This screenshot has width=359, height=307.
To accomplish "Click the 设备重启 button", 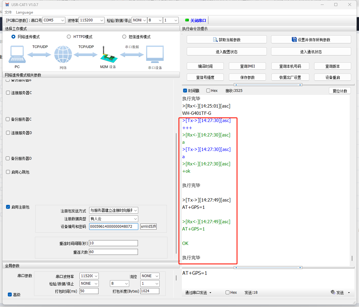I will click(x=332, y=77).
